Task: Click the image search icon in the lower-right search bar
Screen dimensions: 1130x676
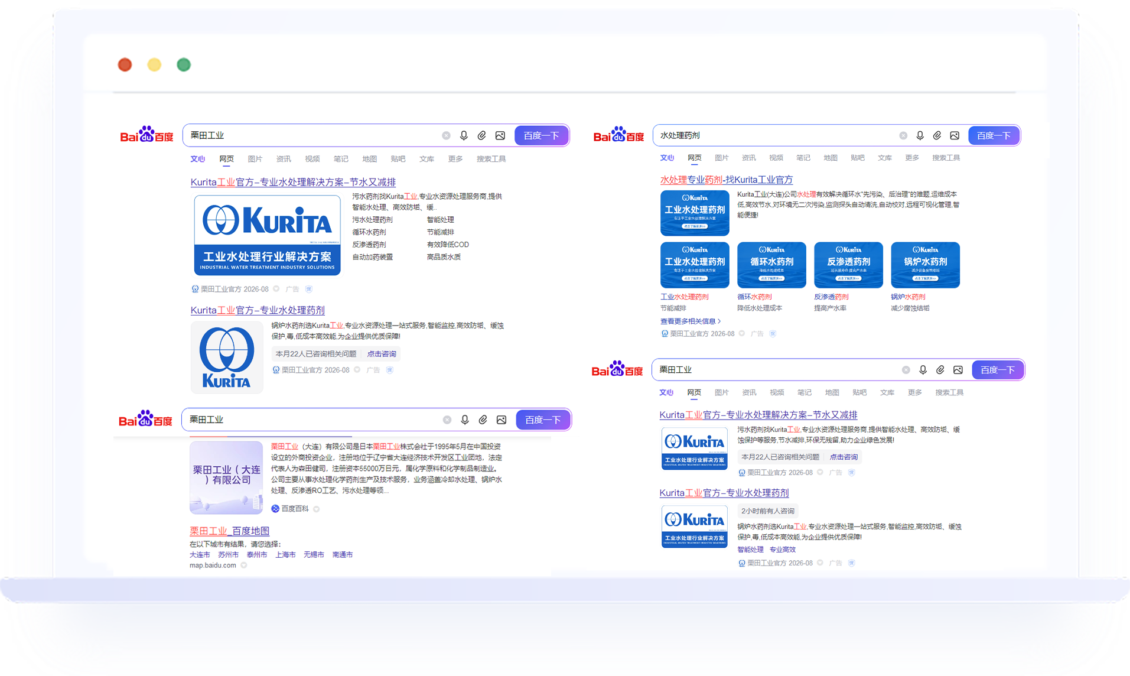Action: (958, 370)
